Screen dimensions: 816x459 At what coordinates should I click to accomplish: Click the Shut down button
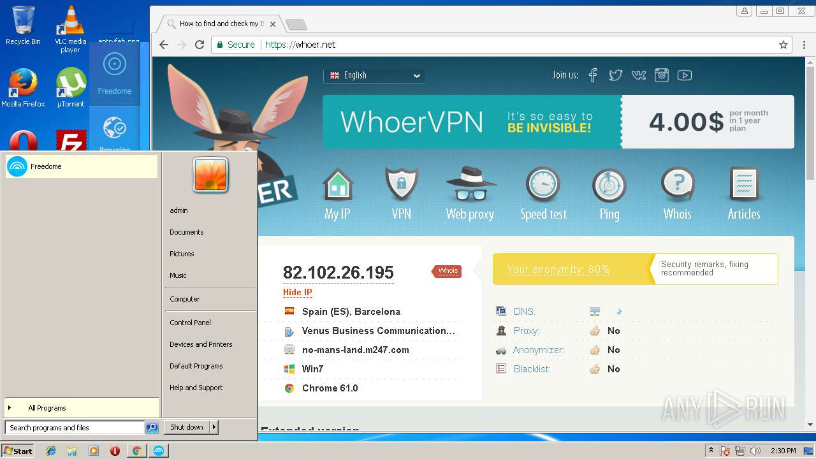187,427
